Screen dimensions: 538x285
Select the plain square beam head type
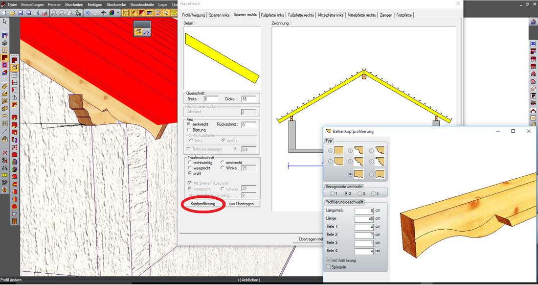pyautogui.click(x=338, y=150)
